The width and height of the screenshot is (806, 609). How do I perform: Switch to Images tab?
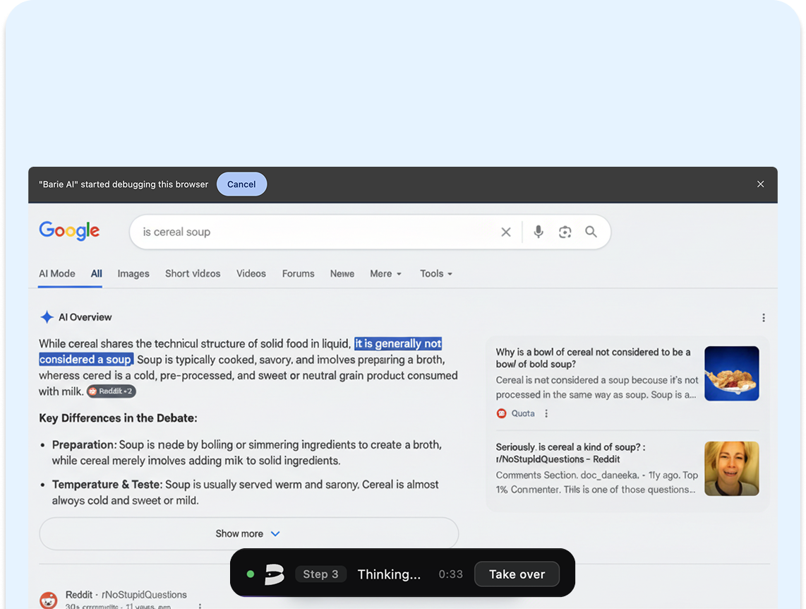tap(133, 273)
